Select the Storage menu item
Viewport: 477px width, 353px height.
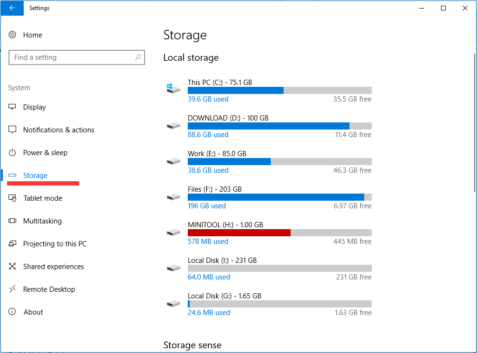[35, 176]
